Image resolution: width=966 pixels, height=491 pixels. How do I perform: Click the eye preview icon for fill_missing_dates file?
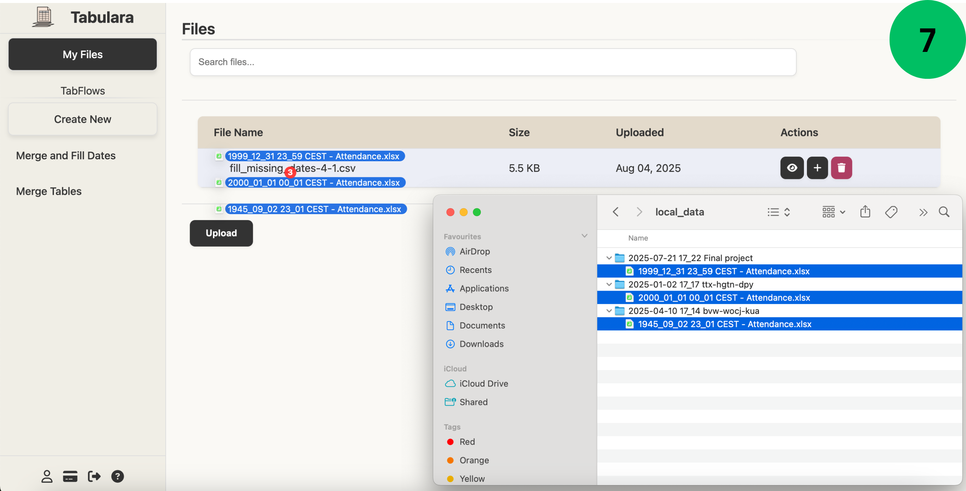click(x=791, y=168)
